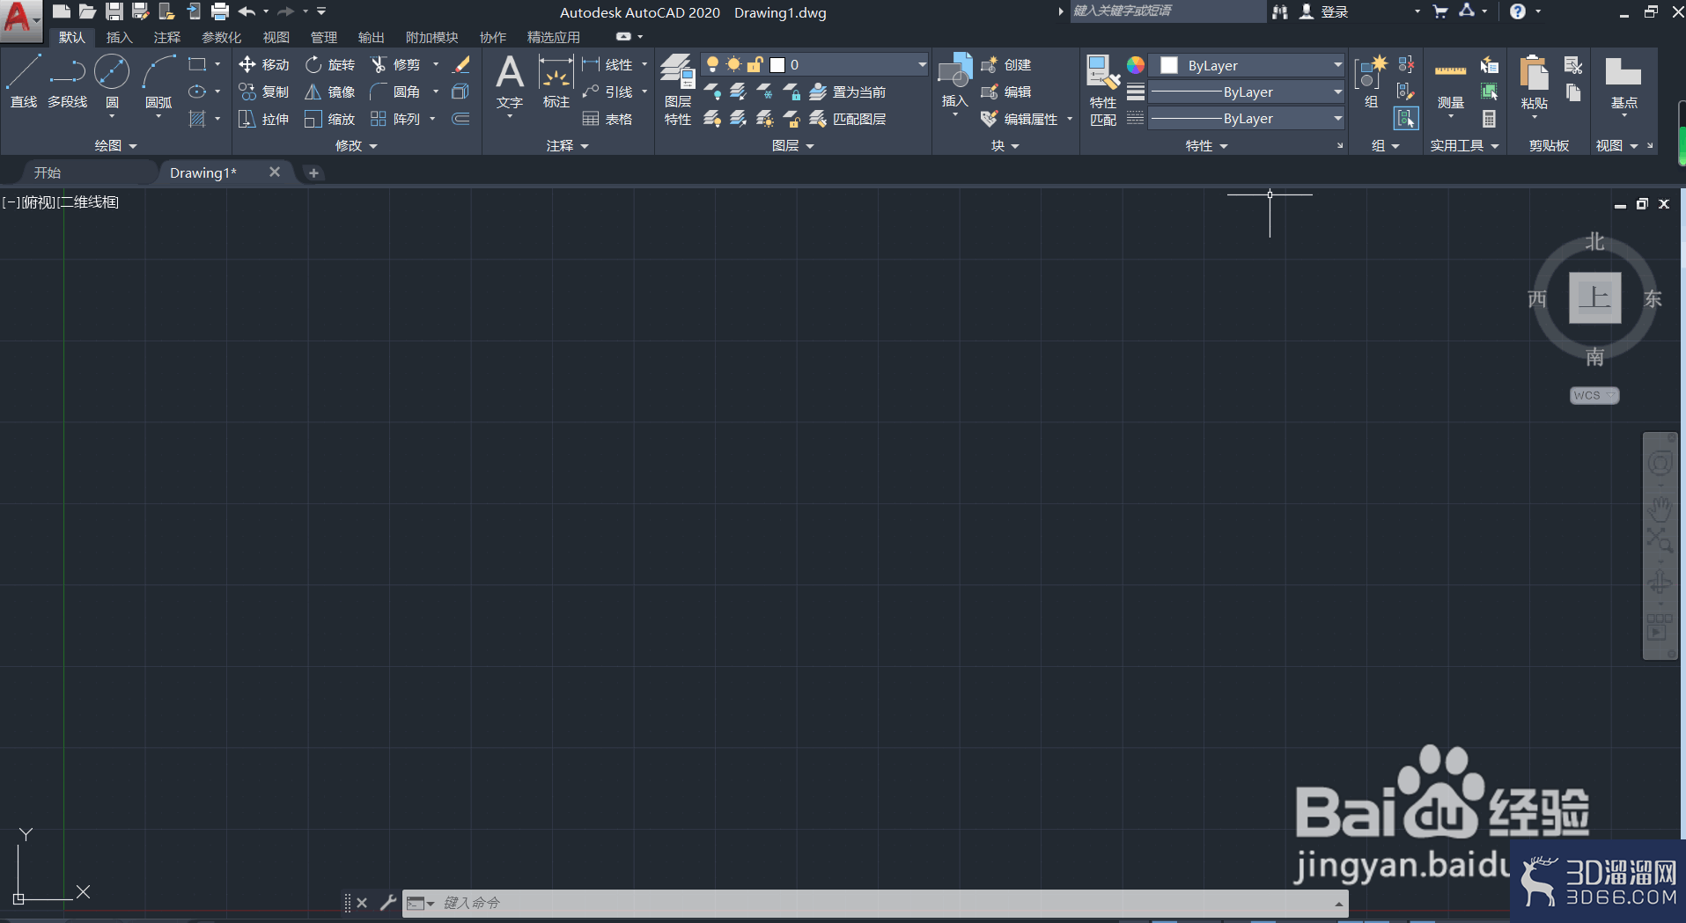
Task: Open the layer name dropdown showing 0
Action: point(848,64)
